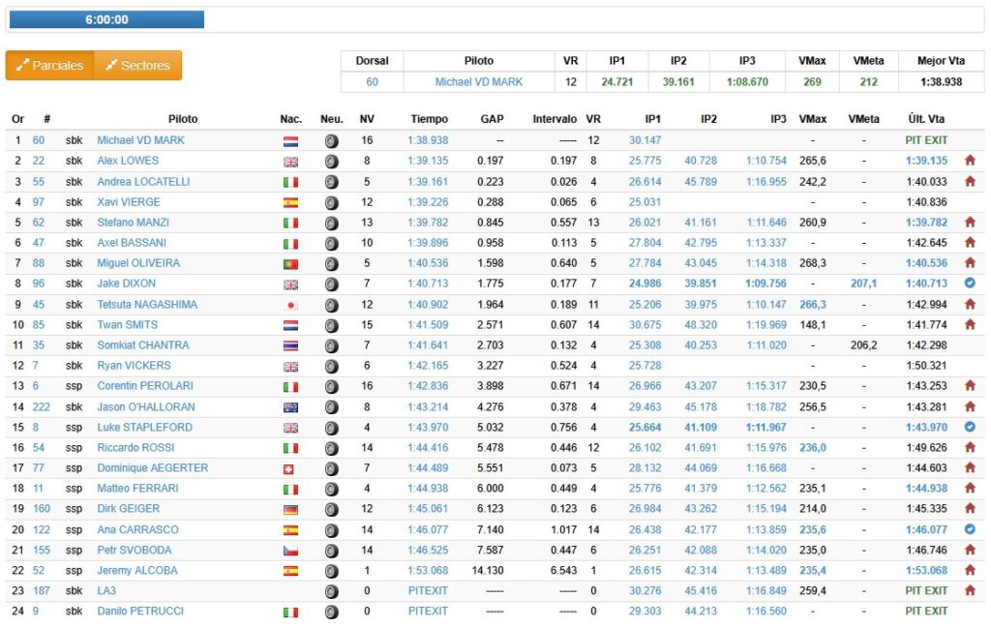
Task: Click the Swiss flag beside Dominique AEGERTER
Action: pyautogui.click(x=290, y=468)
